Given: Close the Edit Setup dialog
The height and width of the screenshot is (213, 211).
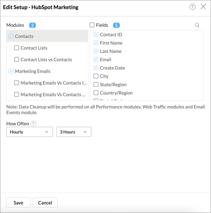Looking at the screenshot, I should click(x=203, y=7).
